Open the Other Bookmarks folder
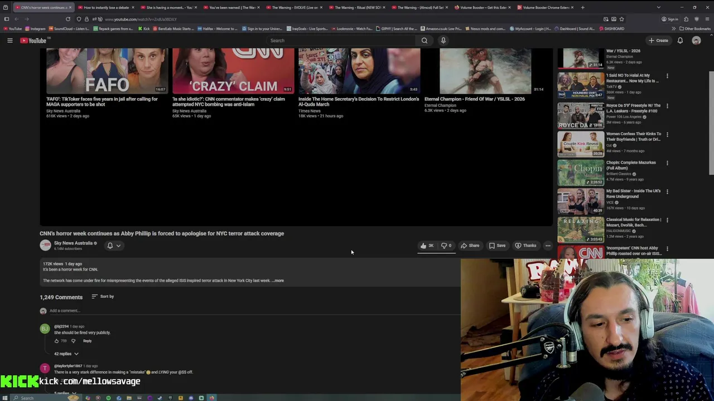 (x=694, y=28)
